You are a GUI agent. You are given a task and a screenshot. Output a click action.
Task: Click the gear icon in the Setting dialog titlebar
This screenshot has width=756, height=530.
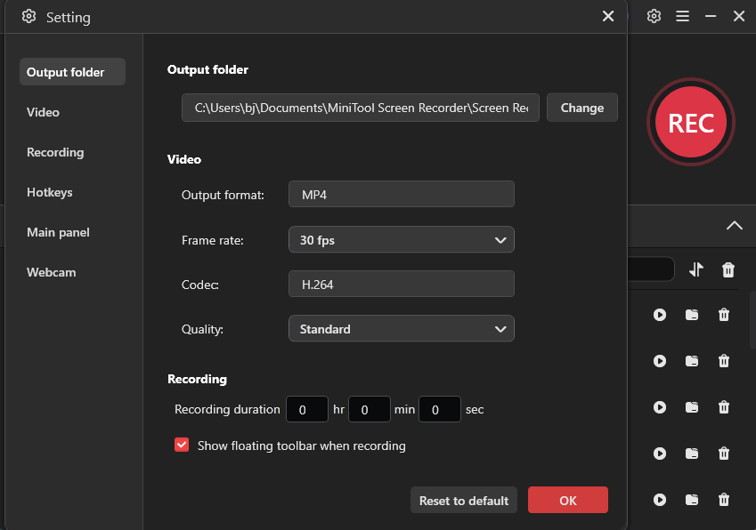pos(26,16)
